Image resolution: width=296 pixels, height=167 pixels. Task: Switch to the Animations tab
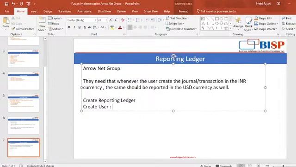[x=84, y=11]
